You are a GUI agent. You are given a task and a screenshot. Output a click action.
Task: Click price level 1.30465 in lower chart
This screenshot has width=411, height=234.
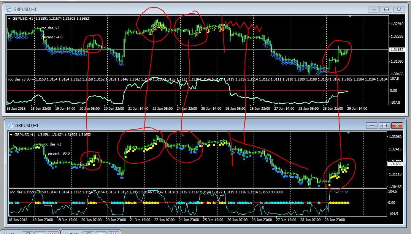[395, 187]
